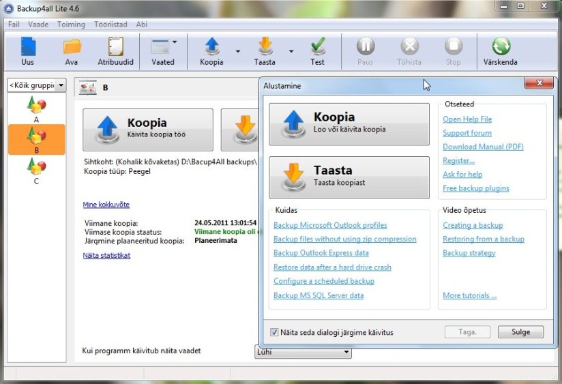Click the Ask for help link

pos(462,175)
